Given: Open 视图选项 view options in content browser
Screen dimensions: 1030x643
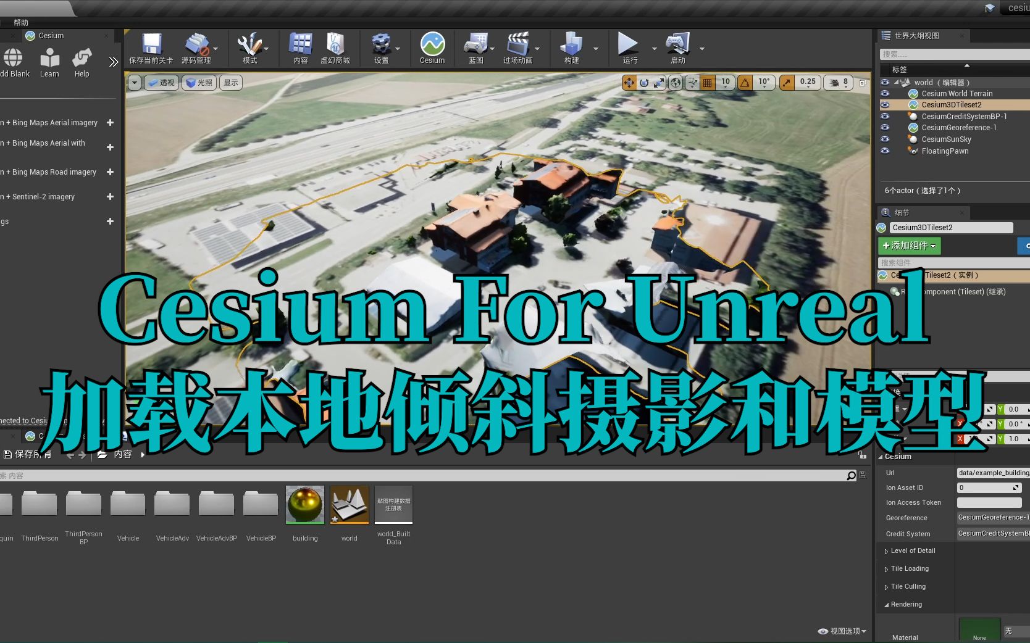Looking at the screenshot, I should [x=842, y=631].
